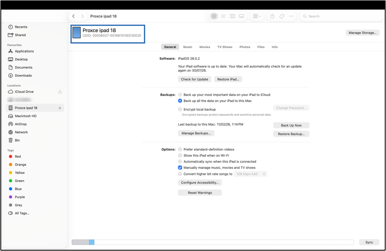This screenshot has height=251, width=386.
Task: Switch to the Photos tab
Action: pos(245,47)
